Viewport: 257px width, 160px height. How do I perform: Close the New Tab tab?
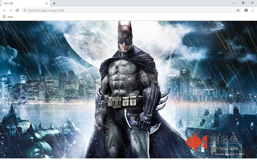click(x=47, y=4)
